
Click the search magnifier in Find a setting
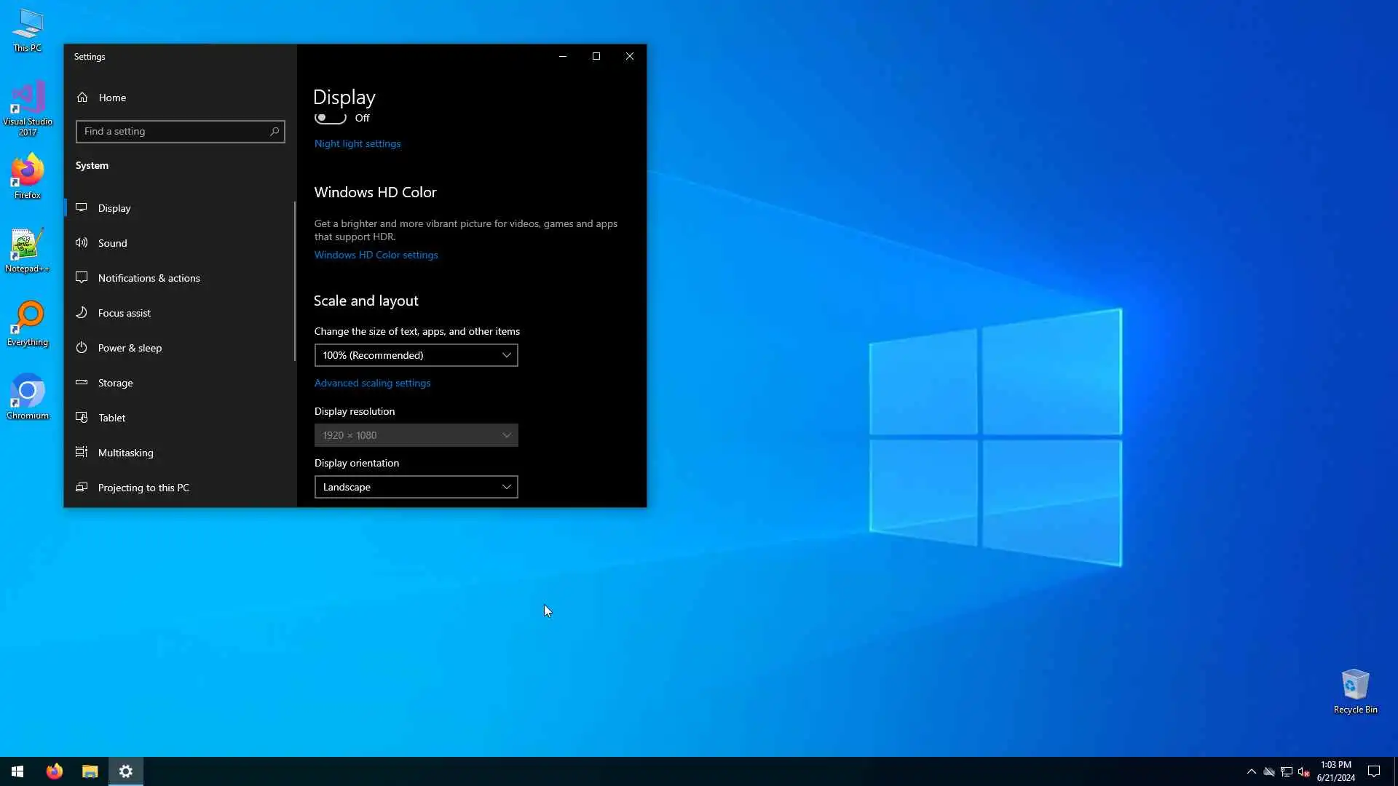pyautogui.click(x=275, y=132)
